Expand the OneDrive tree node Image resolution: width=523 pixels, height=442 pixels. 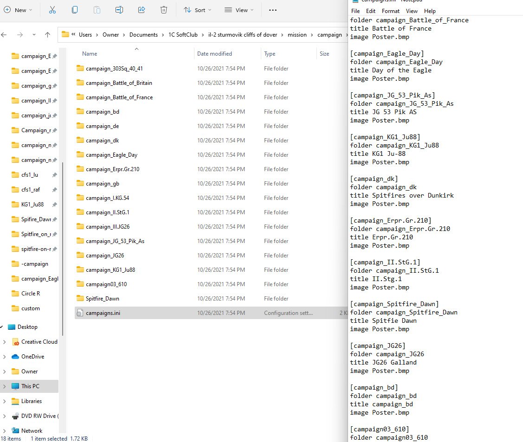[4, 357]
